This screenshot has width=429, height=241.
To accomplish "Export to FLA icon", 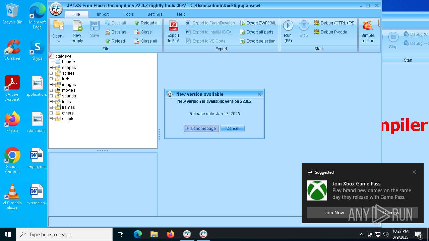I will click(173, 32).
